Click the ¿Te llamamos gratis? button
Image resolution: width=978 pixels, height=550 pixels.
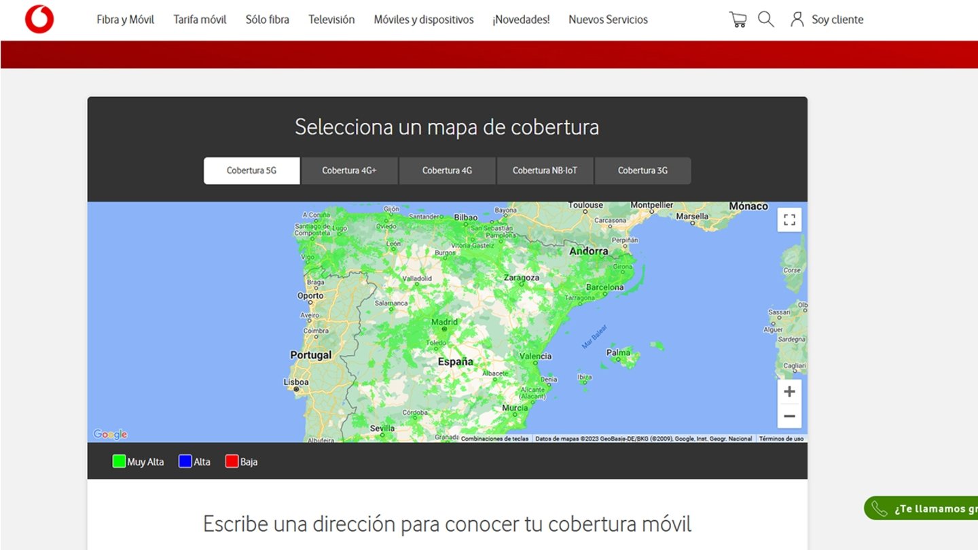coord(921,509)
